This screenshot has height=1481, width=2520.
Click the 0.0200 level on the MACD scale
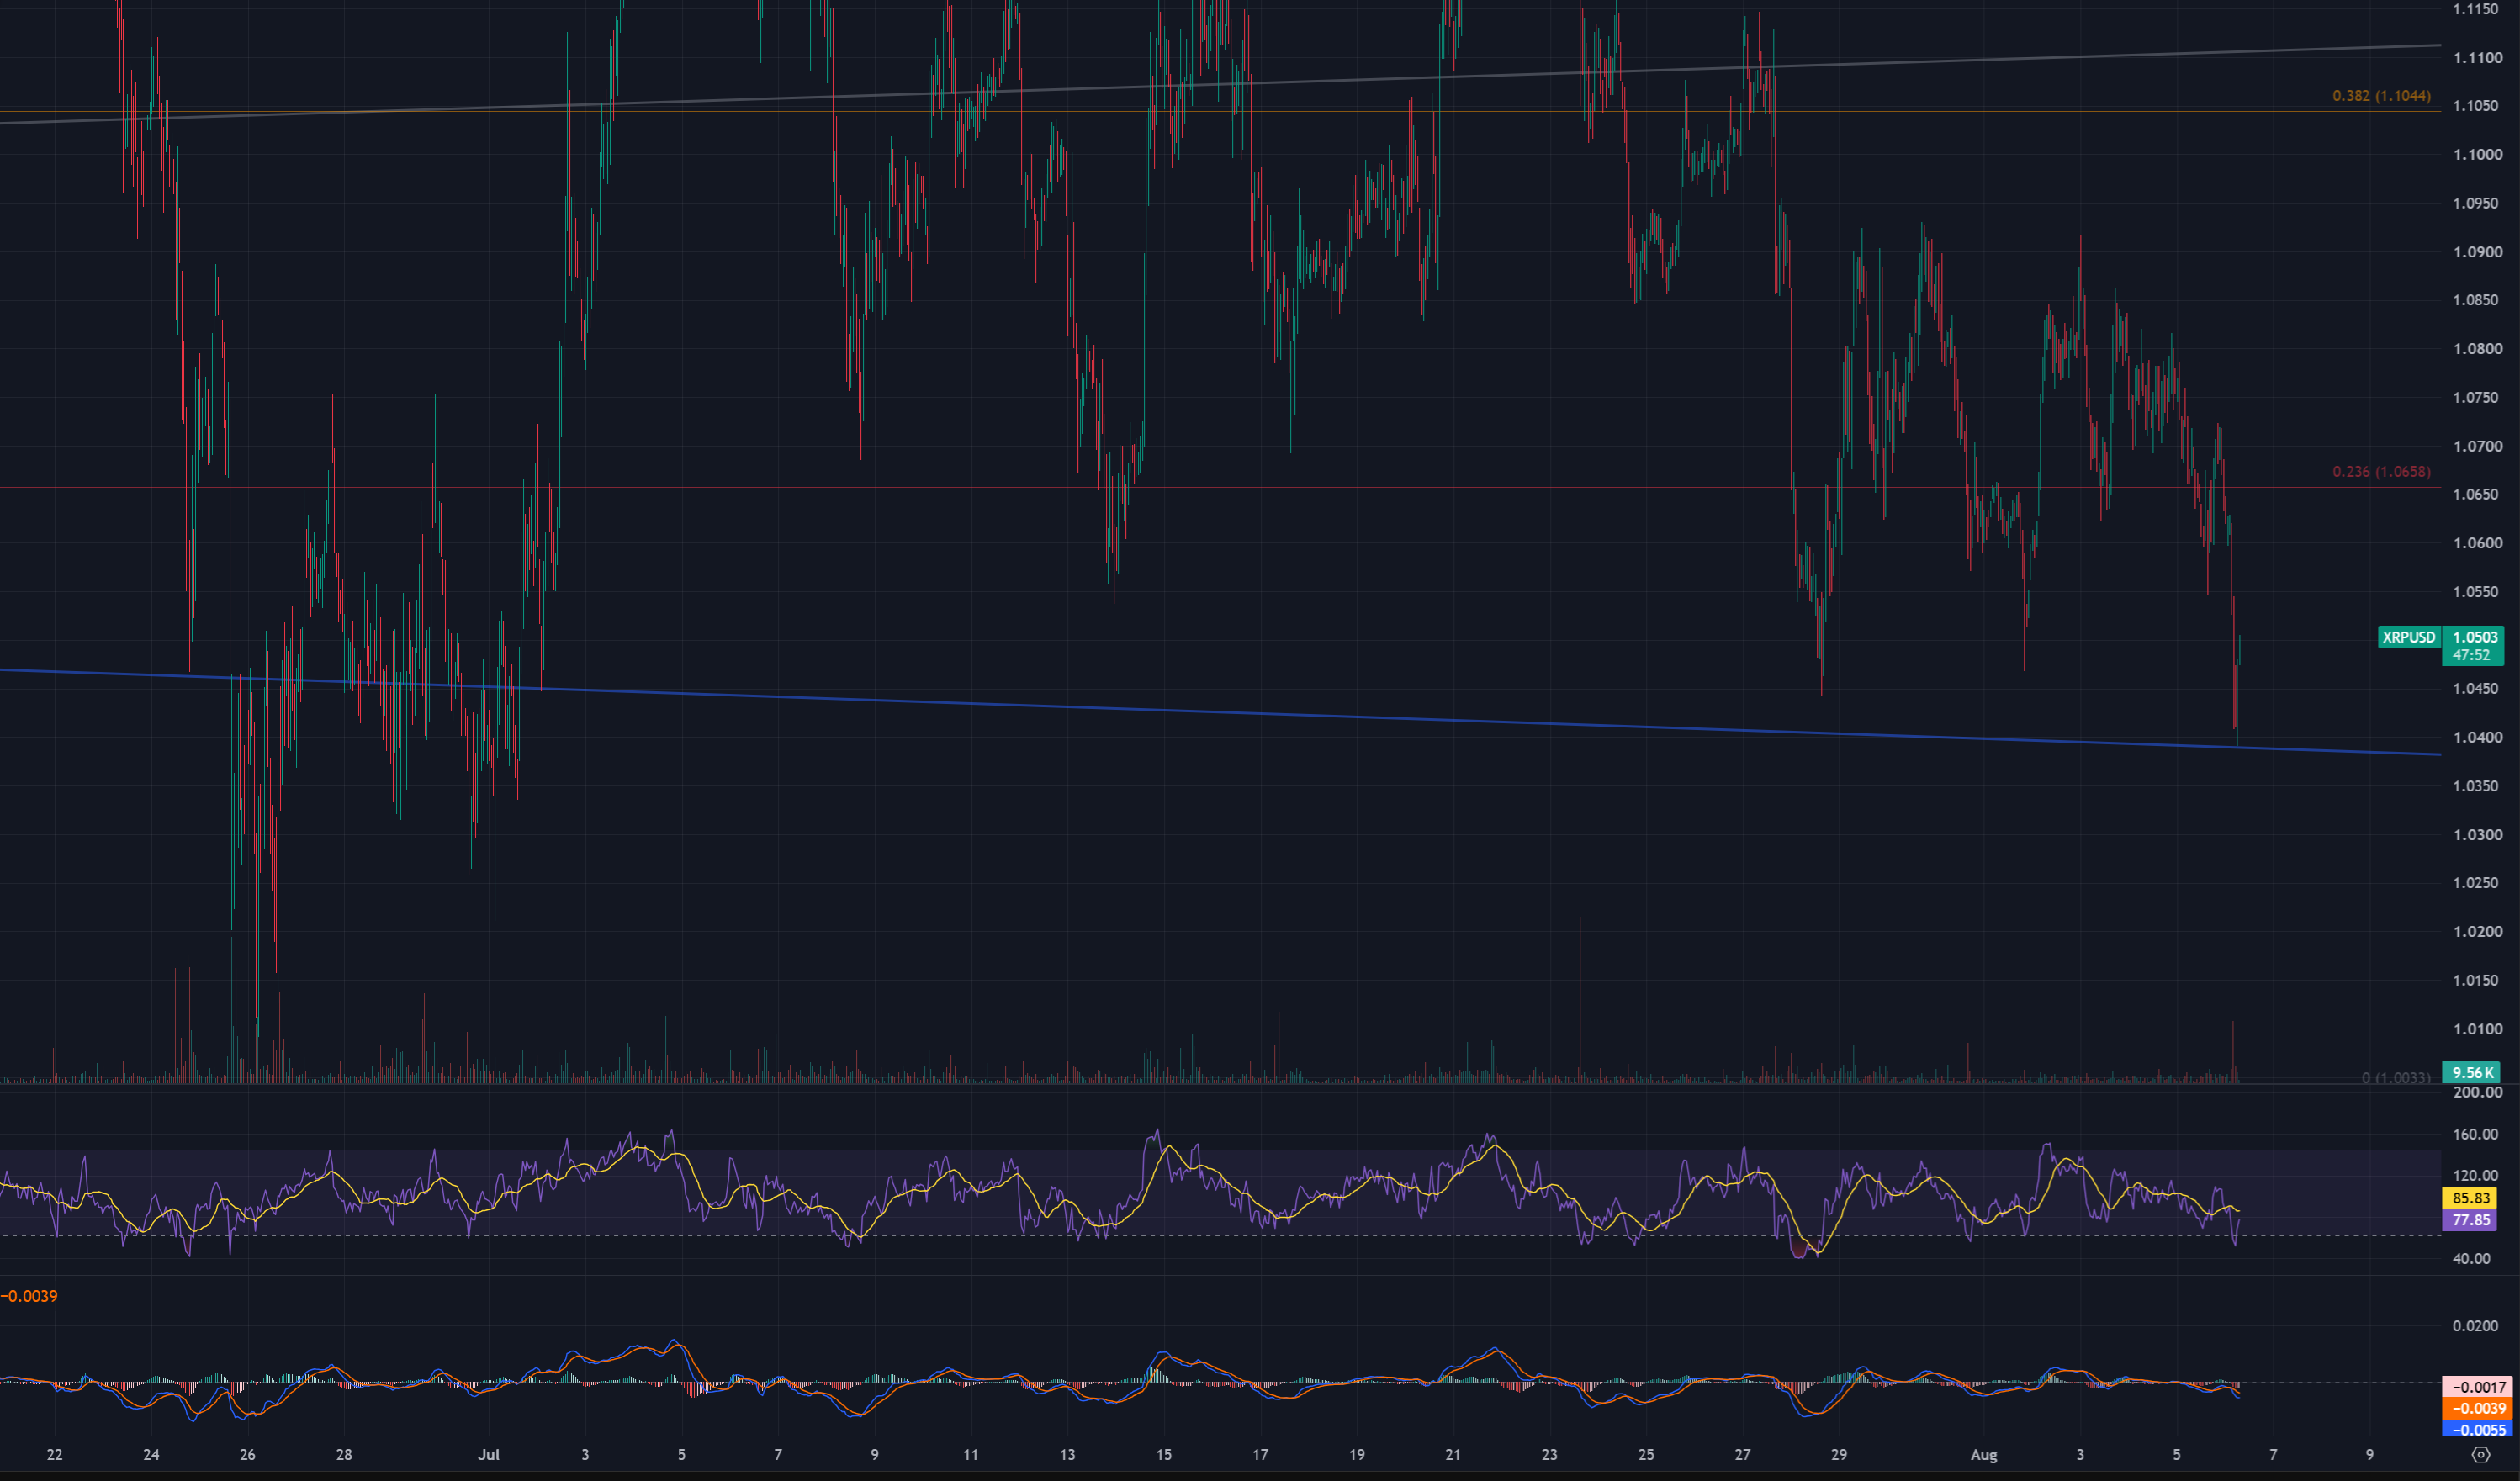[2475, 1326]
